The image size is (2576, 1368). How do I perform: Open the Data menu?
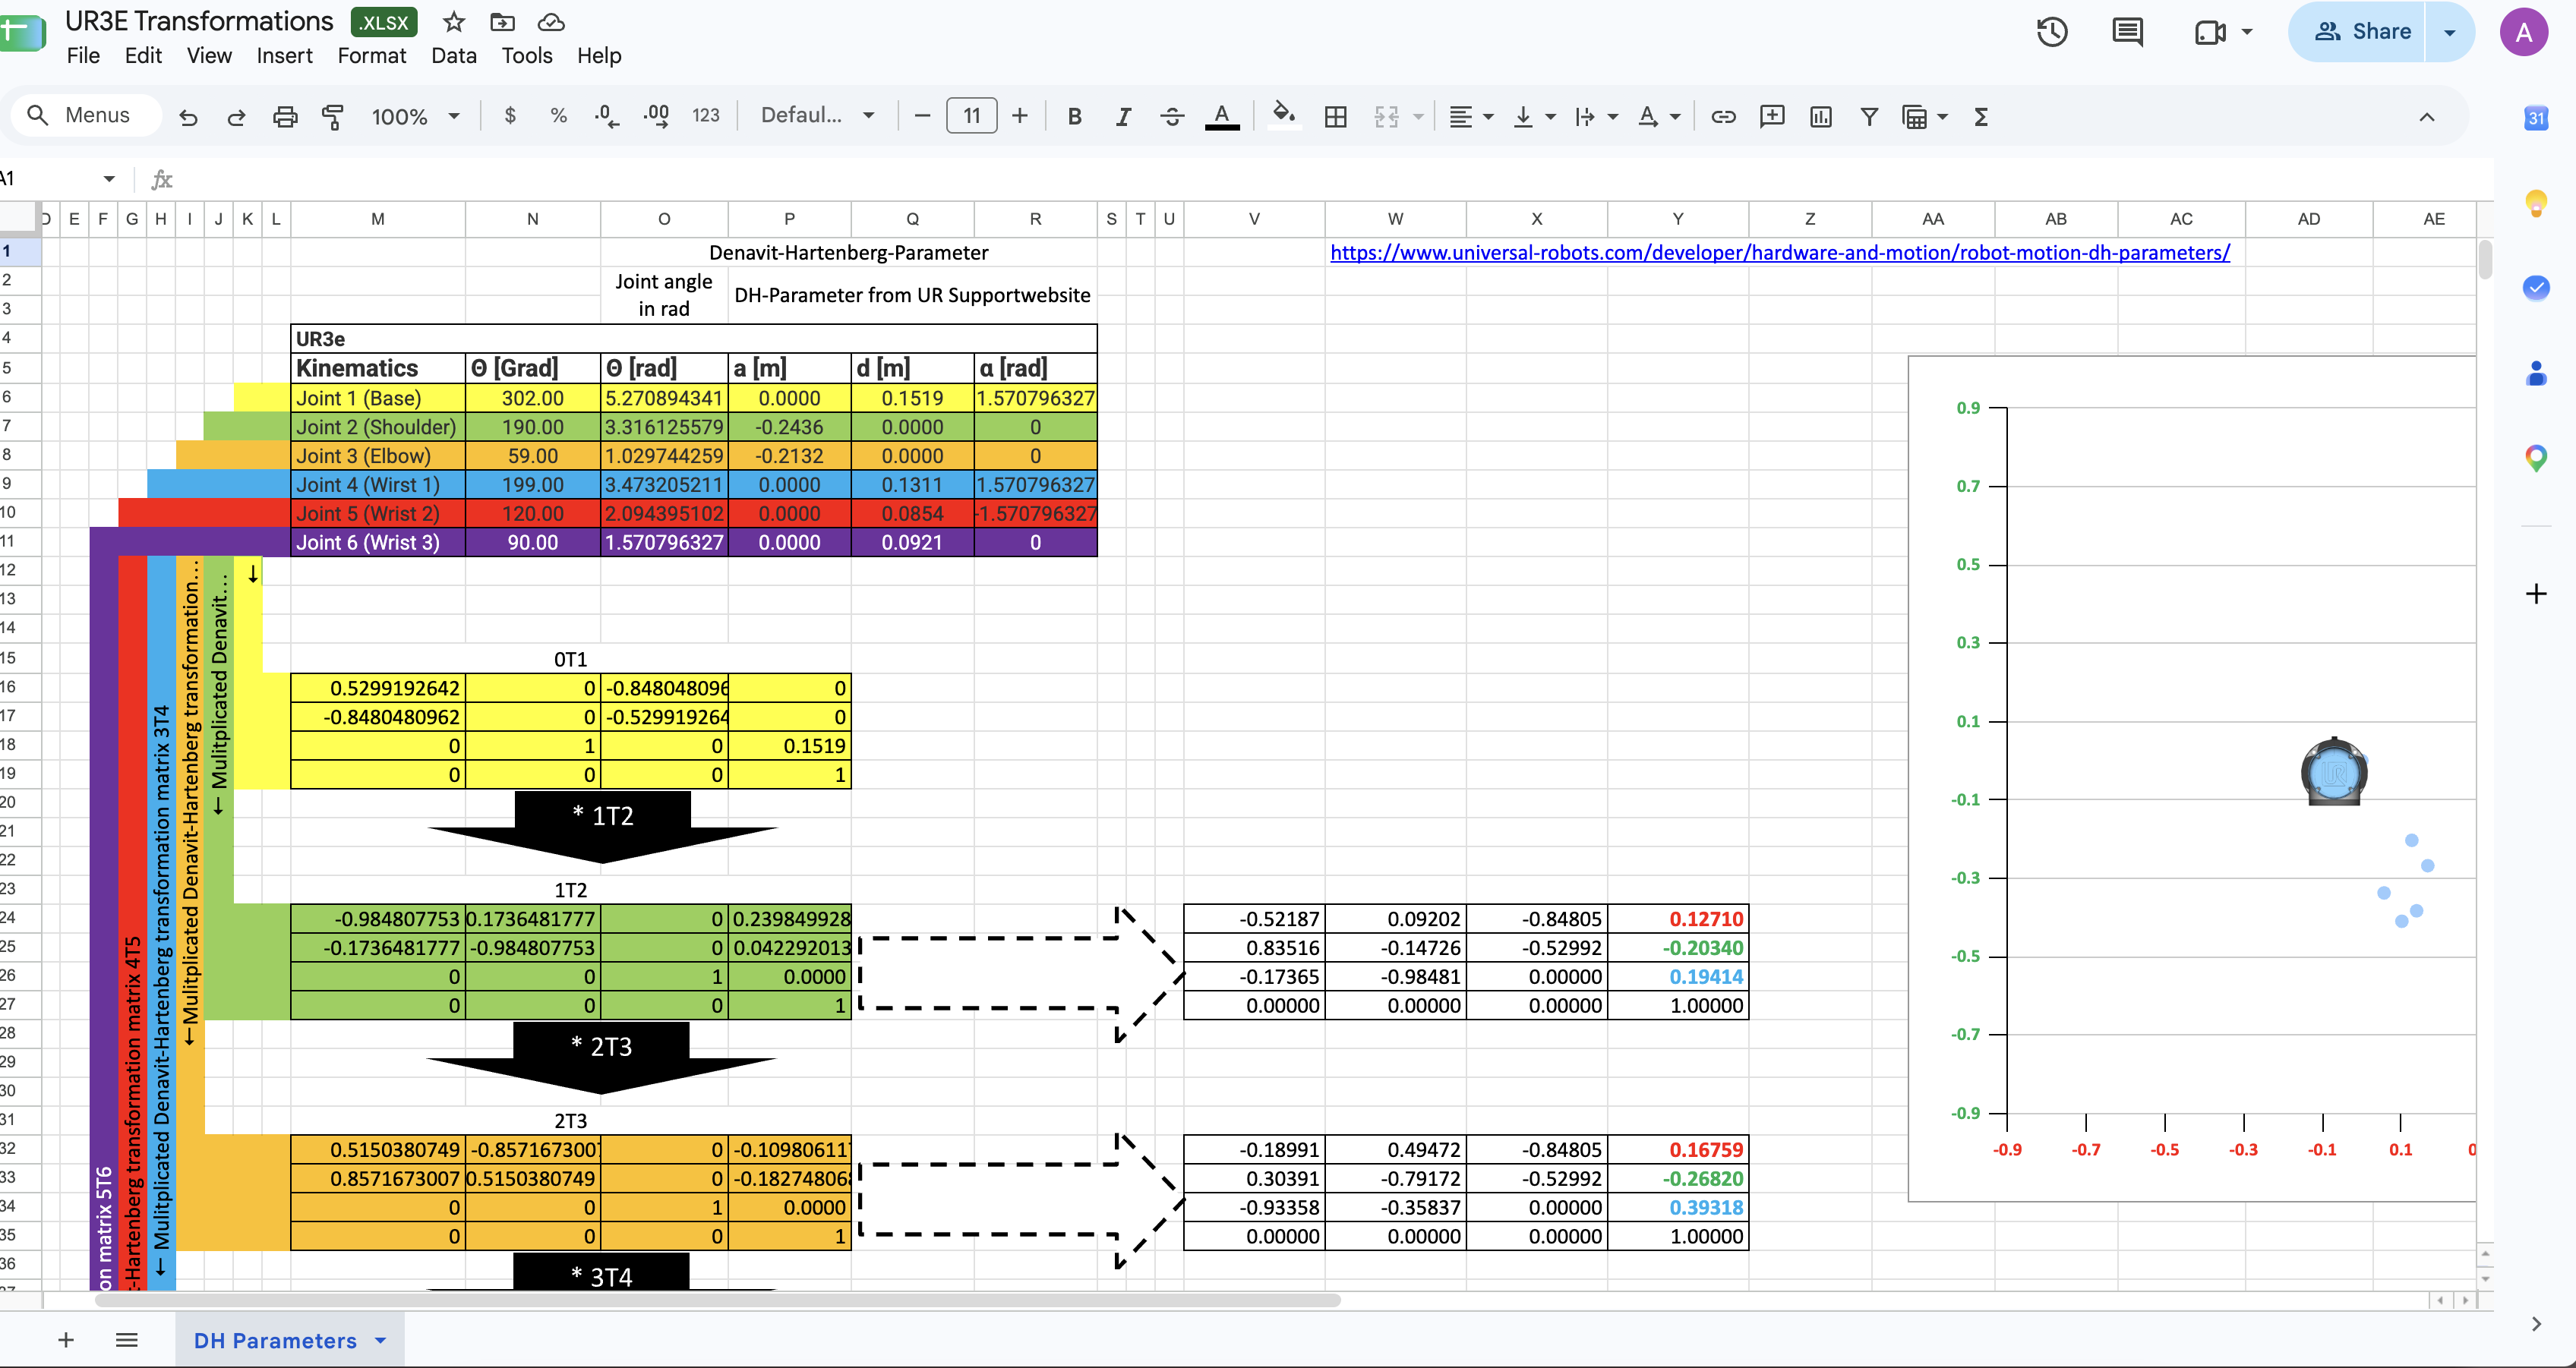coord(453,56)
